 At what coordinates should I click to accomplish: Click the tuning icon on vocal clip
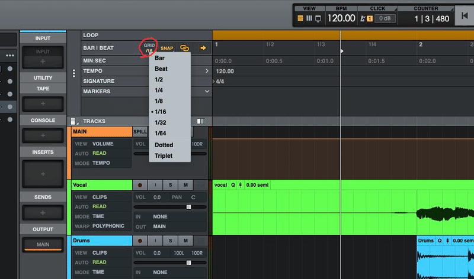pos(241,185)
